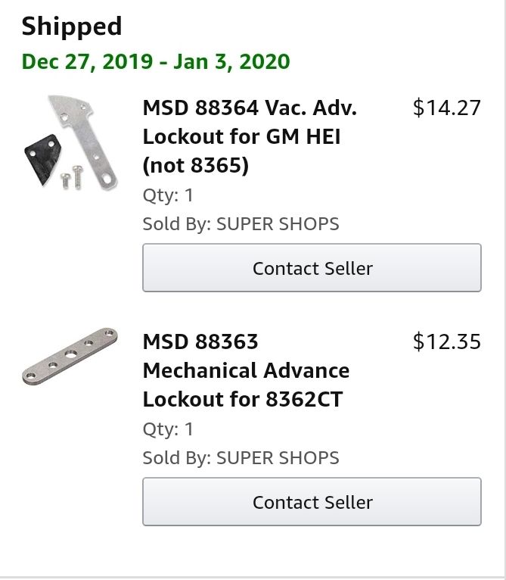Click Qty: 1 for the Vac. Adv. Lockout
This screenshot has height=580, width=506.
[x=168, y=195]
